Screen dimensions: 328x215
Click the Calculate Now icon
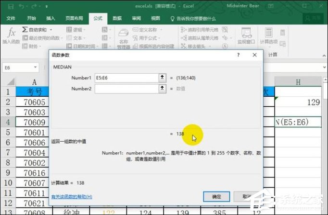point(283,33)
